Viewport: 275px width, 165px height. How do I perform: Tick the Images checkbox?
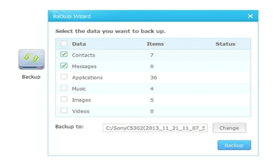pyautogui.click(x=64, y=99)
